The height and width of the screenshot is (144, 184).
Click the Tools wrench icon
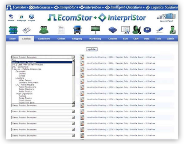tap(160, 30)
